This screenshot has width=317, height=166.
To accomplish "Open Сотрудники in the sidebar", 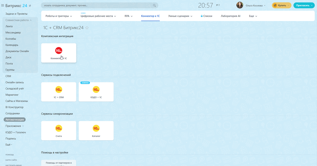I will tap(13, 113).
